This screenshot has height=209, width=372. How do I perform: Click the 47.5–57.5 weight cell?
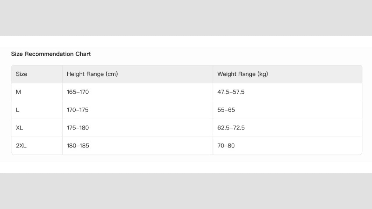pos(231,92)
